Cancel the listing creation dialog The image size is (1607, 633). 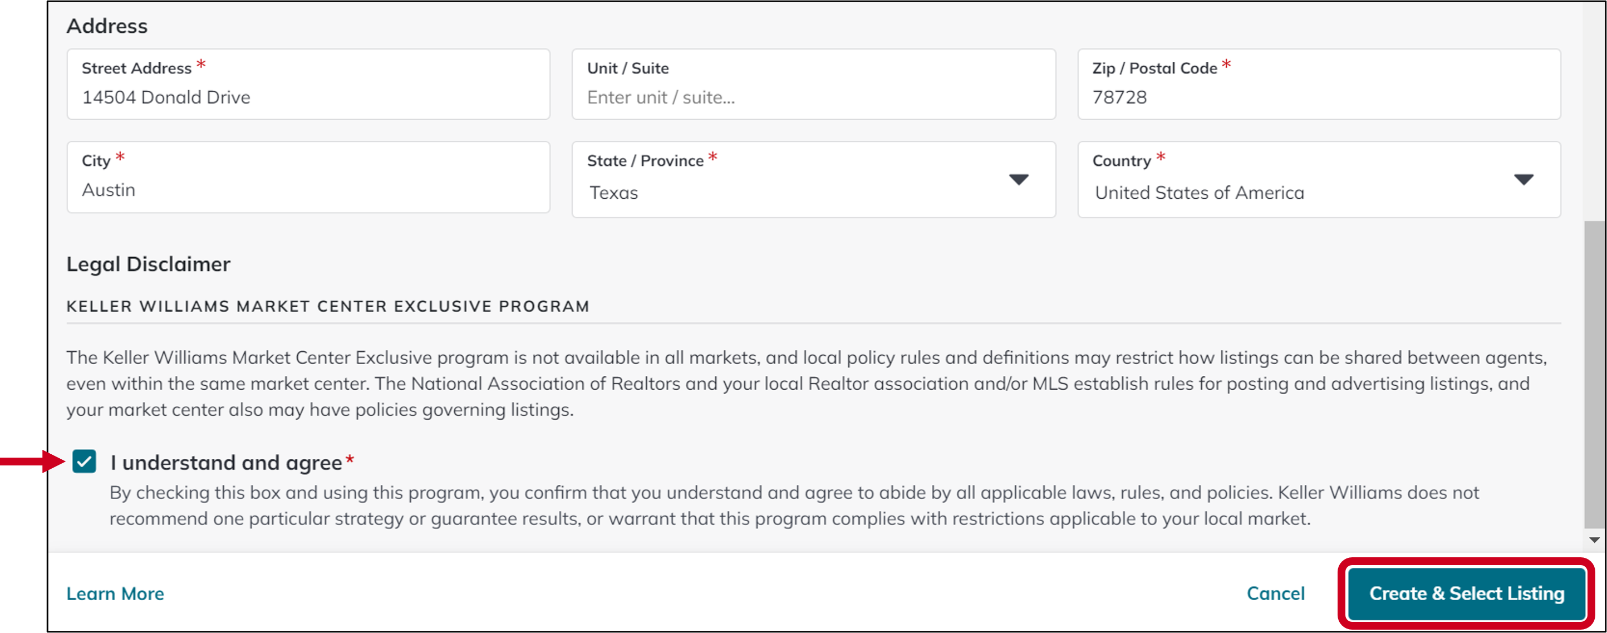[x=1275, y=593]
